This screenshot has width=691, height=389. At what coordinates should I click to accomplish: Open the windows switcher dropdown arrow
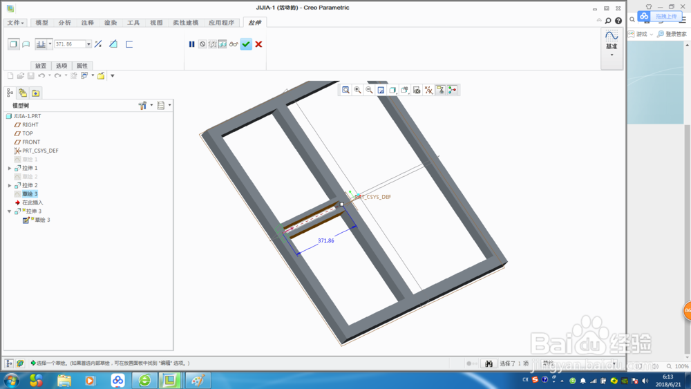coord(93,76)
